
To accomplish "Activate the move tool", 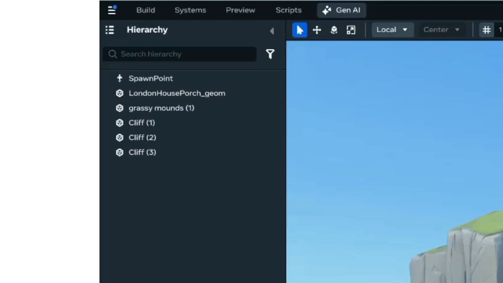I will click(317, 30).
